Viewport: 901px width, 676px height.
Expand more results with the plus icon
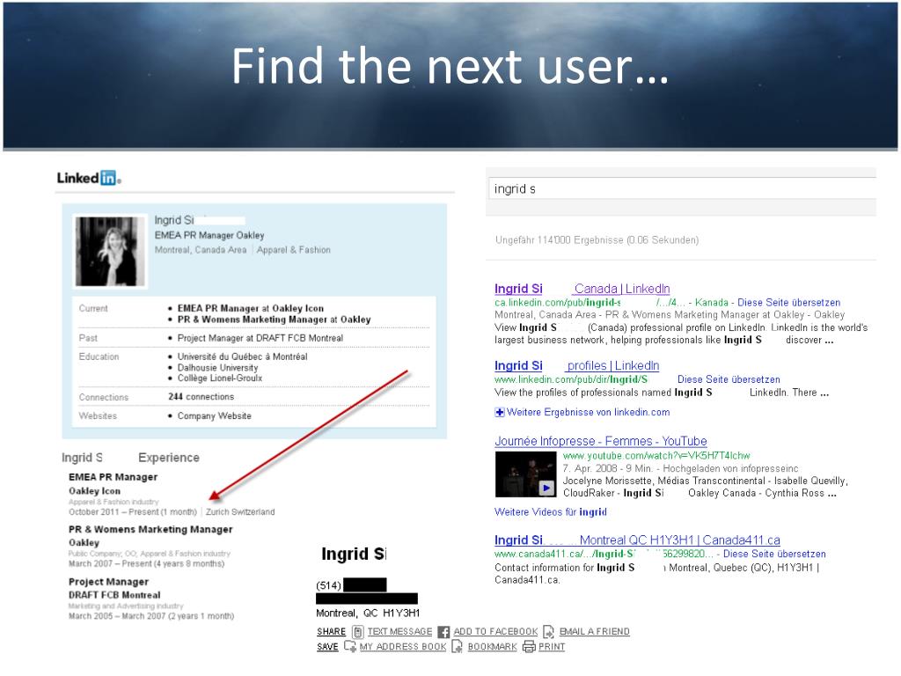(500, 412)
